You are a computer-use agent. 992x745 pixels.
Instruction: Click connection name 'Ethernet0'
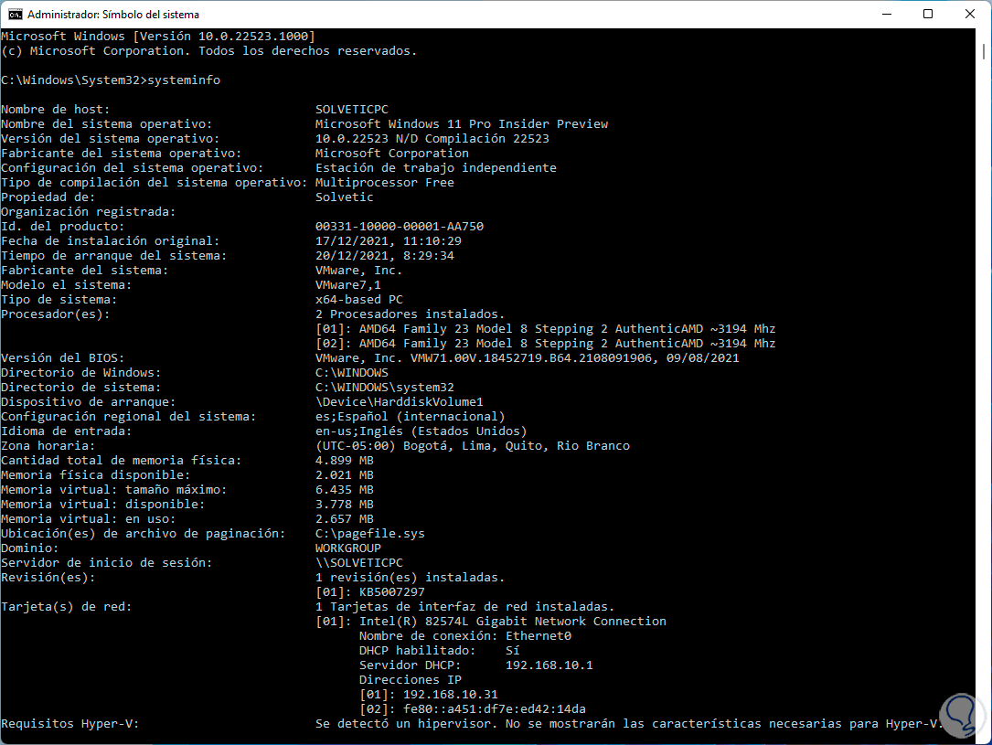(x=539, y=635)
